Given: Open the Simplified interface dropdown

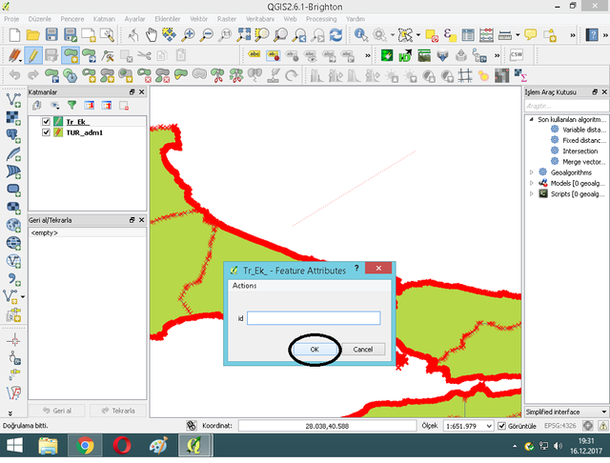Looking at the screenshot, I should (566, 412).
